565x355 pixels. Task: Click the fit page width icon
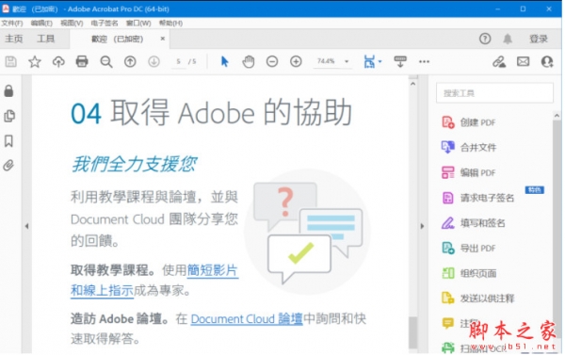(x=369, y=61)
